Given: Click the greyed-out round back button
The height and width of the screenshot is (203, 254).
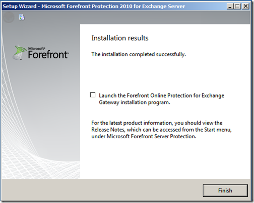Looking at the screenshot, I should click(x=9, y=17).
